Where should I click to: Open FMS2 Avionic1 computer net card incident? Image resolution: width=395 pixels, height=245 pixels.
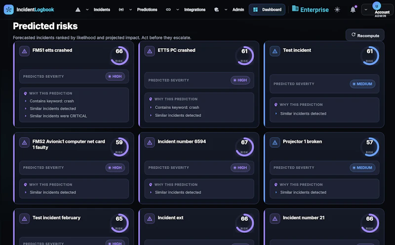point(69,144)
